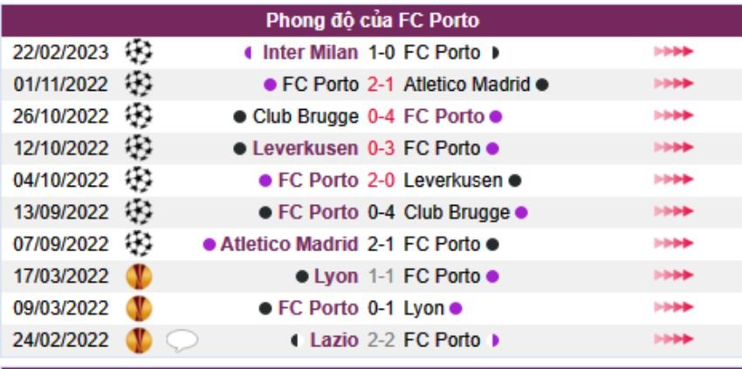
Task: Open Atletico Madrid link in 07/09/2022 row
Action: click(x=289, y=244)
